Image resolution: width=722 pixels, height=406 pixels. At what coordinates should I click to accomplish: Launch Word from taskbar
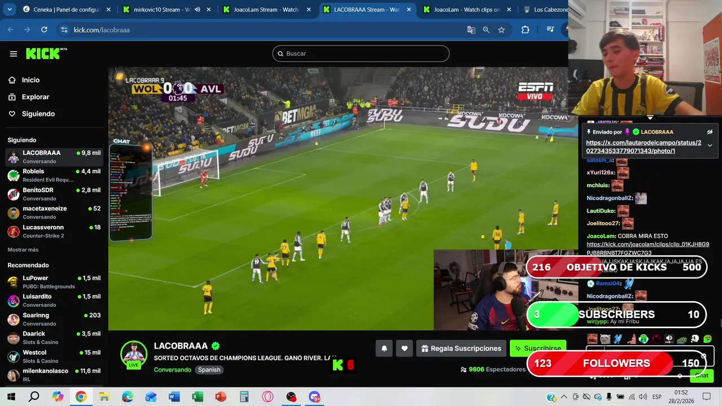point(174,397)
